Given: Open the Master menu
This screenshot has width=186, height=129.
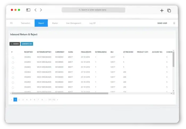Looking at the screenshot, I should [55, 23].
